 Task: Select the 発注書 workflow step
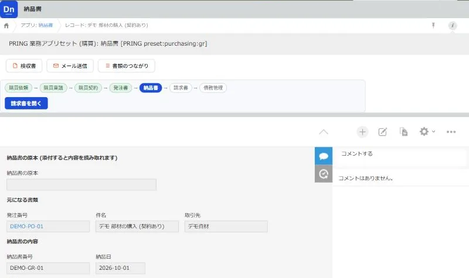coord(121,88)
